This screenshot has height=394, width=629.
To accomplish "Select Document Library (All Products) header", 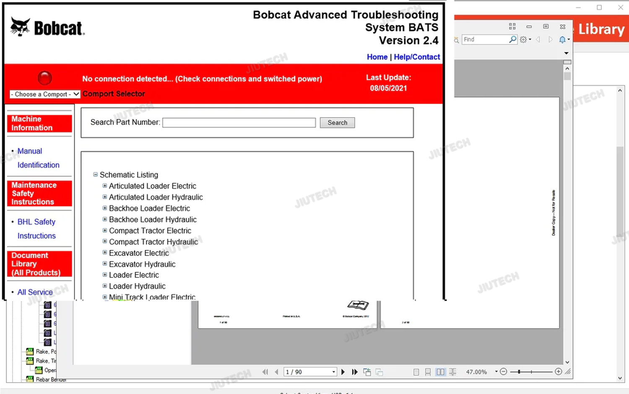I will [39, 264].
